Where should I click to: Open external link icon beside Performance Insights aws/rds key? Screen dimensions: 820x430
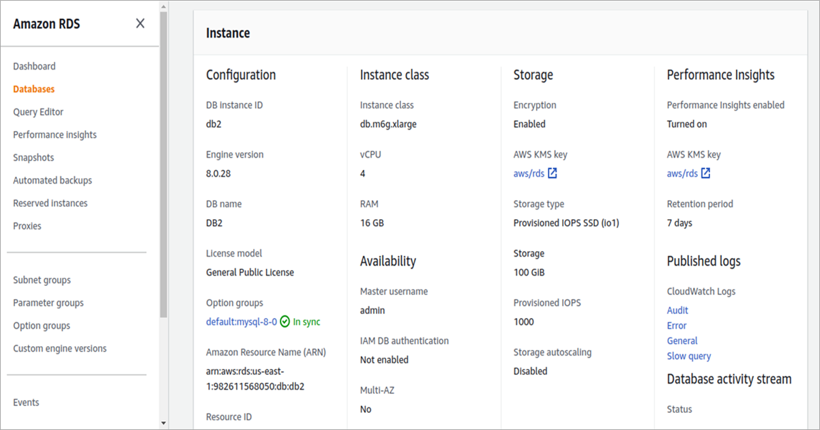tap(706, 173)
